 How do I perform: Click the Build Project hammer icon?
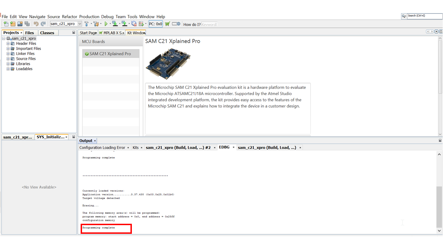(x=87, y=24)
